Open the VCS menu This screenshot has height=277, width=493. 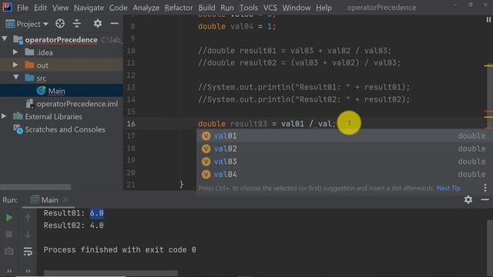[270, 8]
